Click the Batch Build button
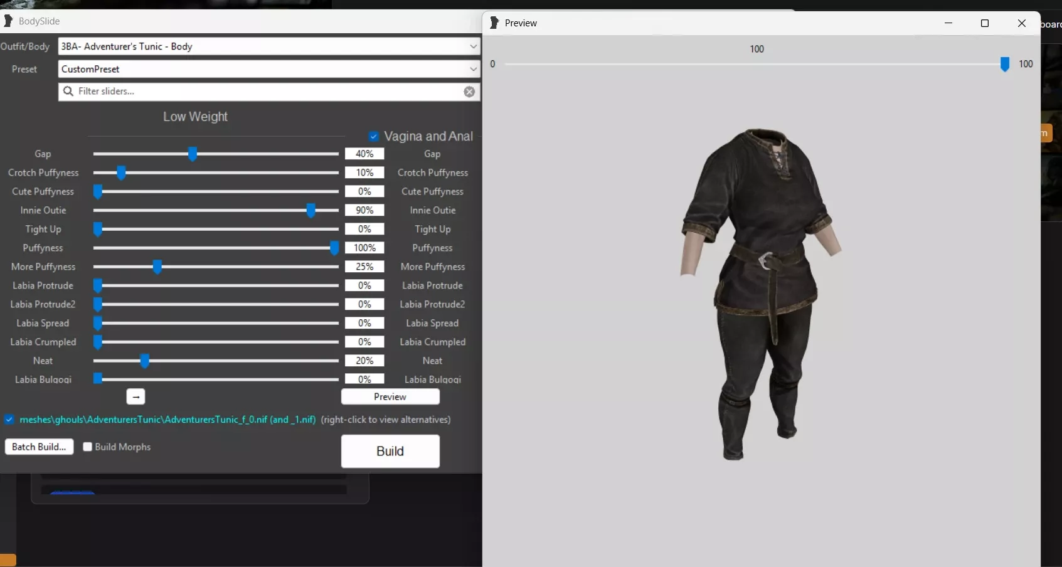1062x567 pixels. pos(39,447)
